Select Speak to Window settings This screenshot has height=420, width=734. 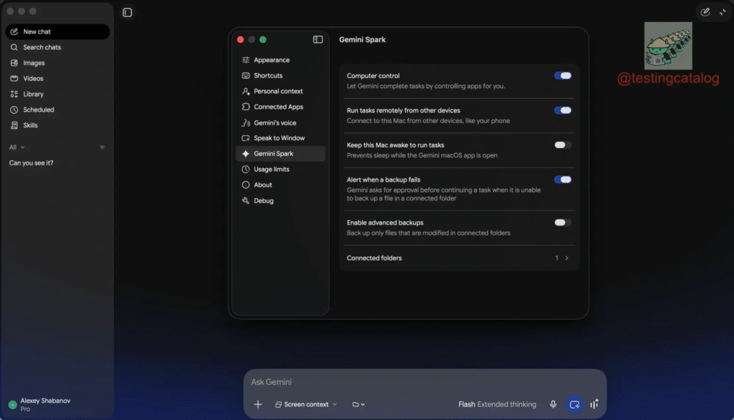280,138
